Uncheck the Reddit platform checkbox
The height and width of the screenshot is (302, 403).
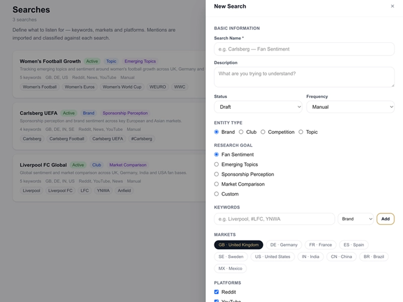tap(217, 292)
